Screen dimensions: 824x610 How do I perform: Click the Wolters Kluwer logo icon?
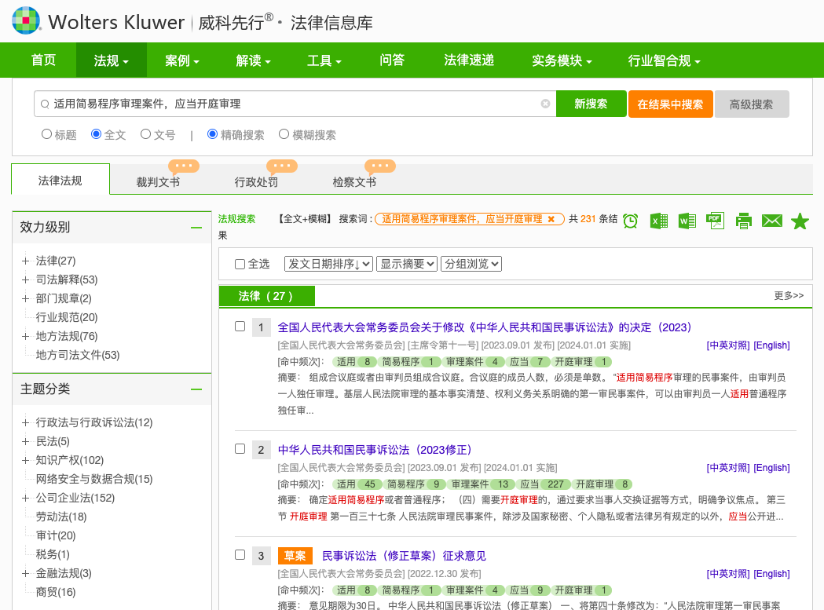26,20
